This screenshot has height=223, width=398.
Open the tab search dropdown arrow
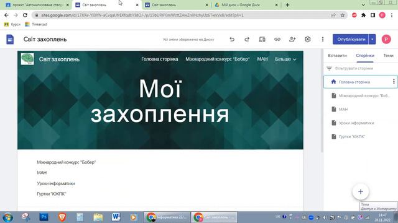[363, 5]
